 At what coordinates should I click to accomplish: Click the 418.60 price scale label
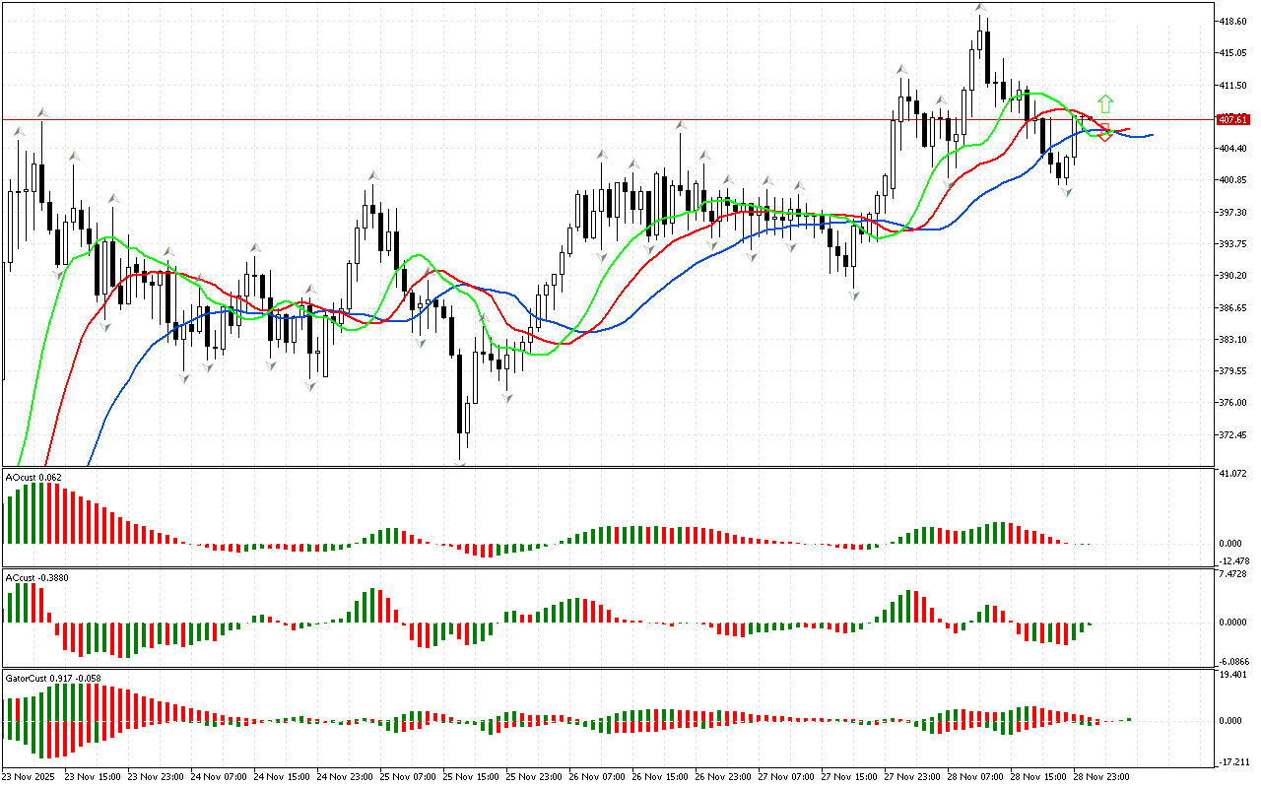pyautogui.click(x=1233, y=21)
